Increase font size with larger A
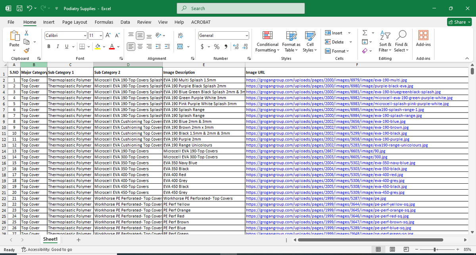Screen dimensions: 476x255 coord(109,35)
